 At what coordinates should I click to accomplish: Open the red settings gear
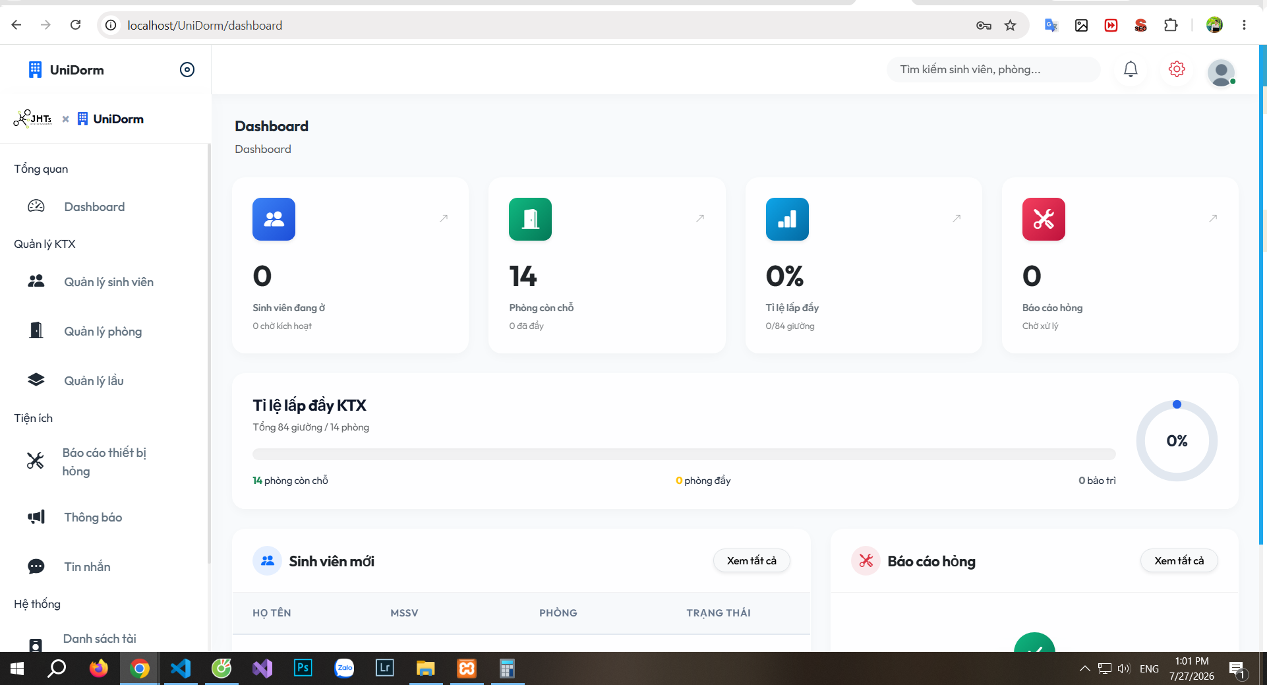click(1177, 69)
